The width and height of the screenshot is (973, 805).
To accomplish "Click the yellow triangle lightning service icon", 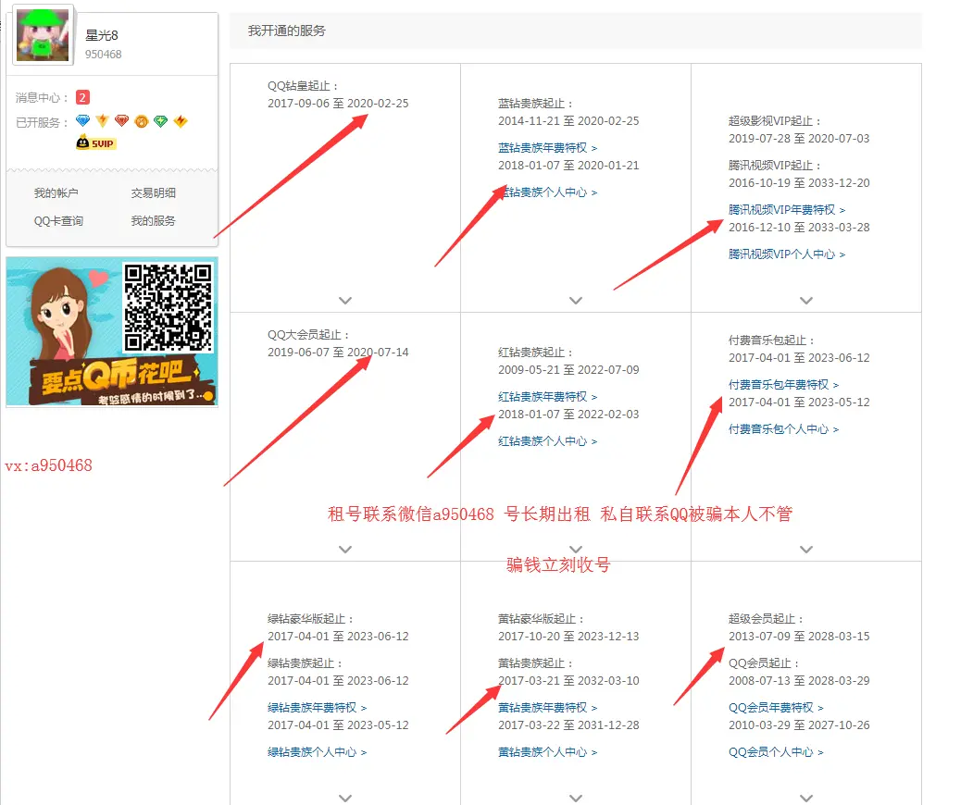I will 103,121.
